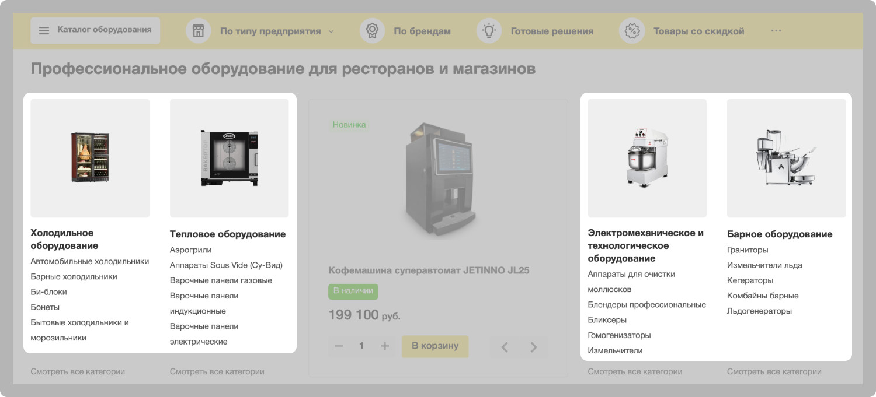Select Гомогенизаторы subcategory
Image resolution: width=876 pixels, height=397 pixels.
point(620,335)
